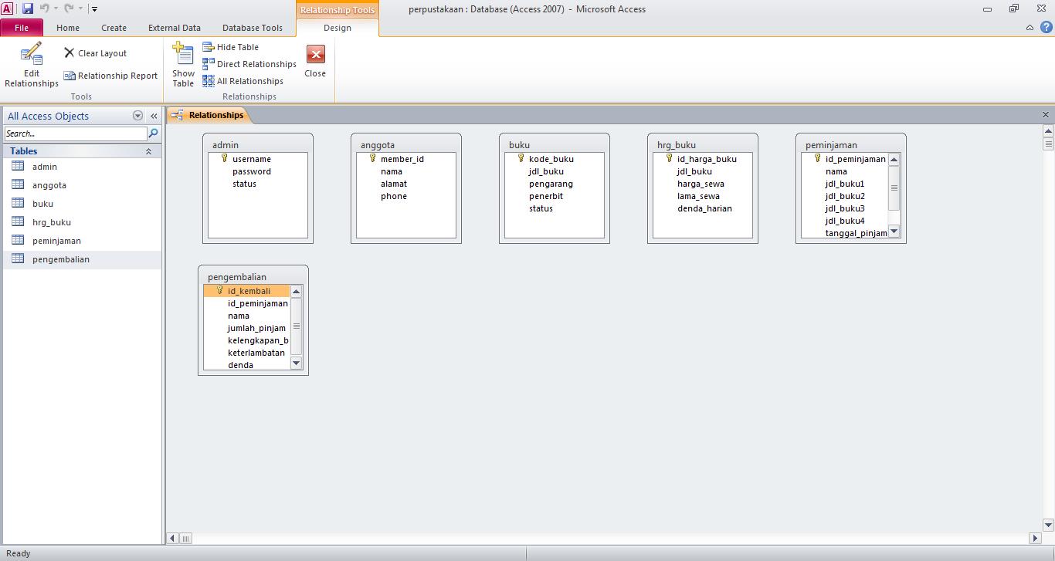This screenshot has height=561, width=1055.
Task: Click the alamat field in the anggota table
Action: pos(406,184)
